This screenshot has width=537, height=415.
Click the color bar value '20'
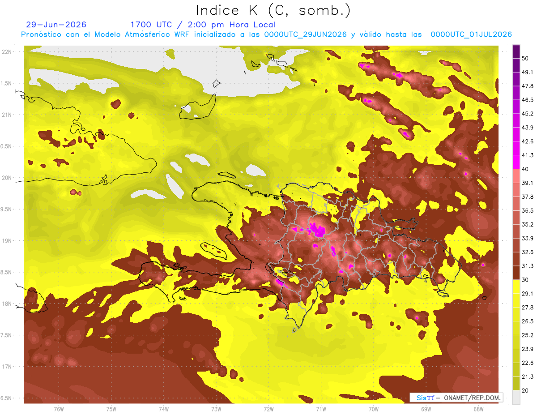[525, 390]
